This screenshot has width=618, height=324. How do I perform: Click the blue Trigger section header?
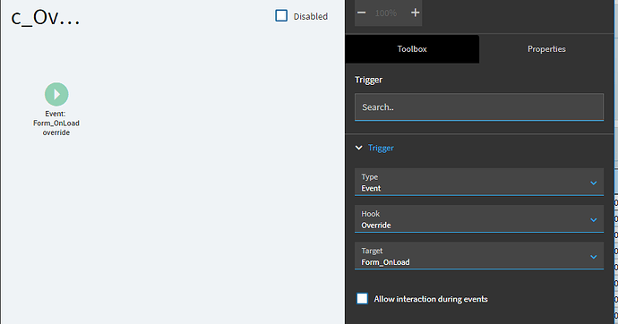tap(381, 148)
